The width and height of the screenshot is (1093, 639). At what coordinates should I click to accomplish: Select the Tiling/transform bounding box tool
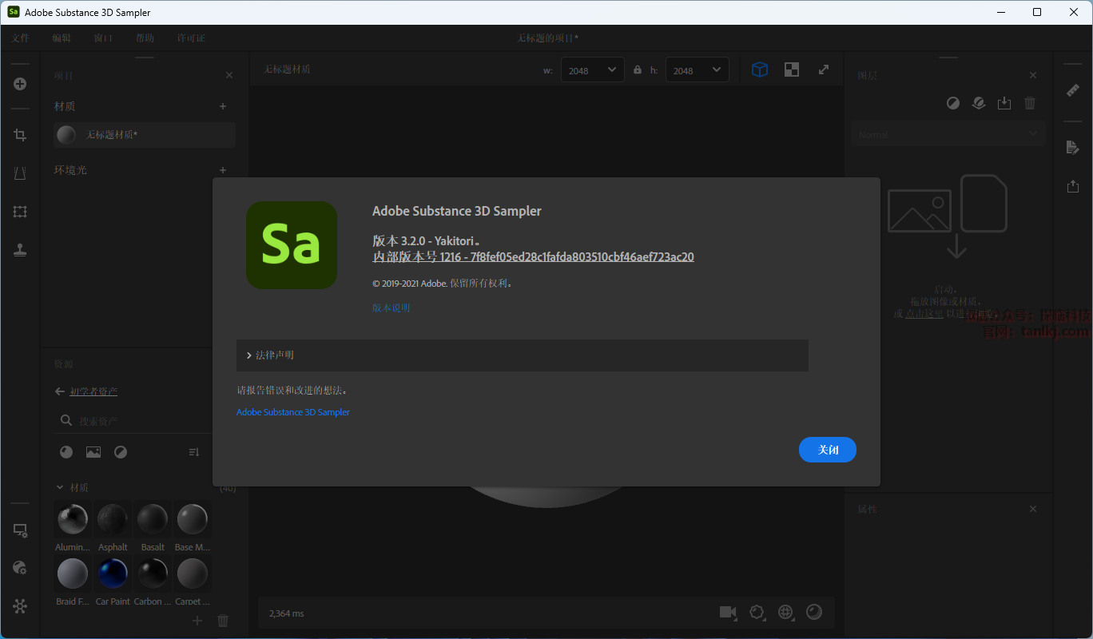pos(20,212)
